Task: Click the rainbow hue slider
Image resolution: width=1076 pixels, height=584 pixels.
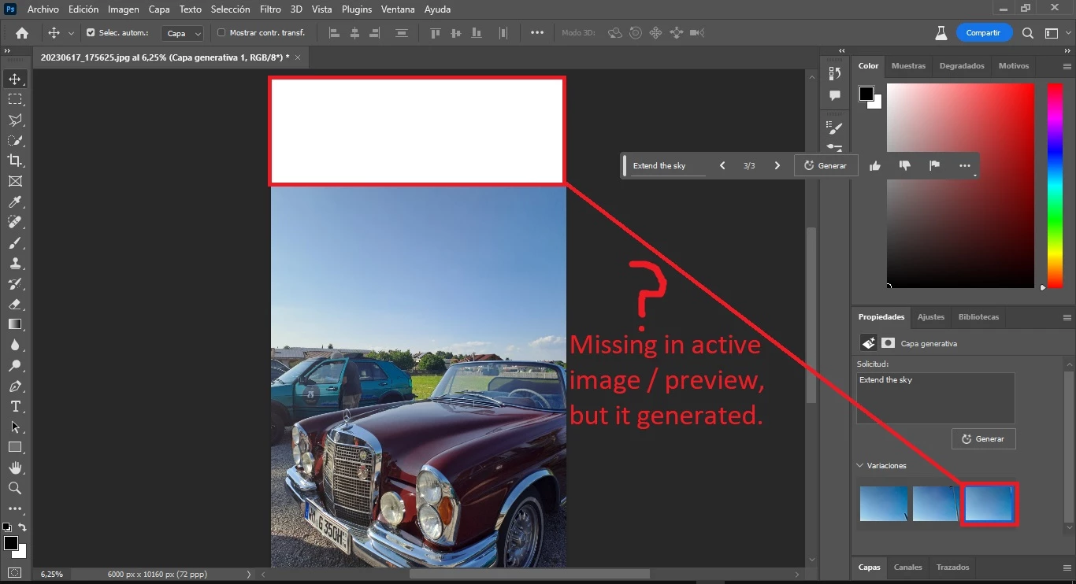Action: click(1055, 186)
